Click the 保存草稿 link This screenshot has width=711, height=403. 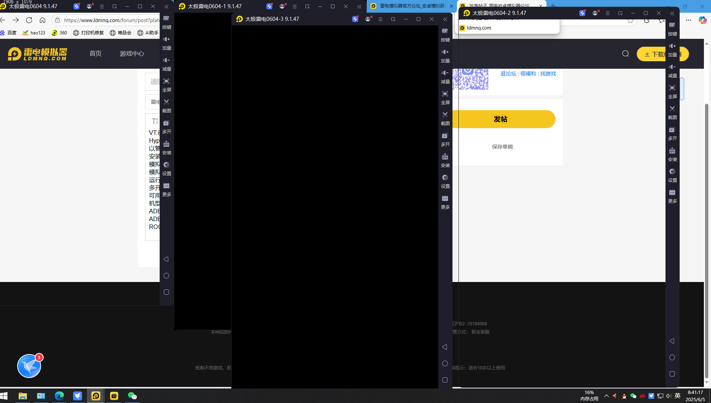502,147
